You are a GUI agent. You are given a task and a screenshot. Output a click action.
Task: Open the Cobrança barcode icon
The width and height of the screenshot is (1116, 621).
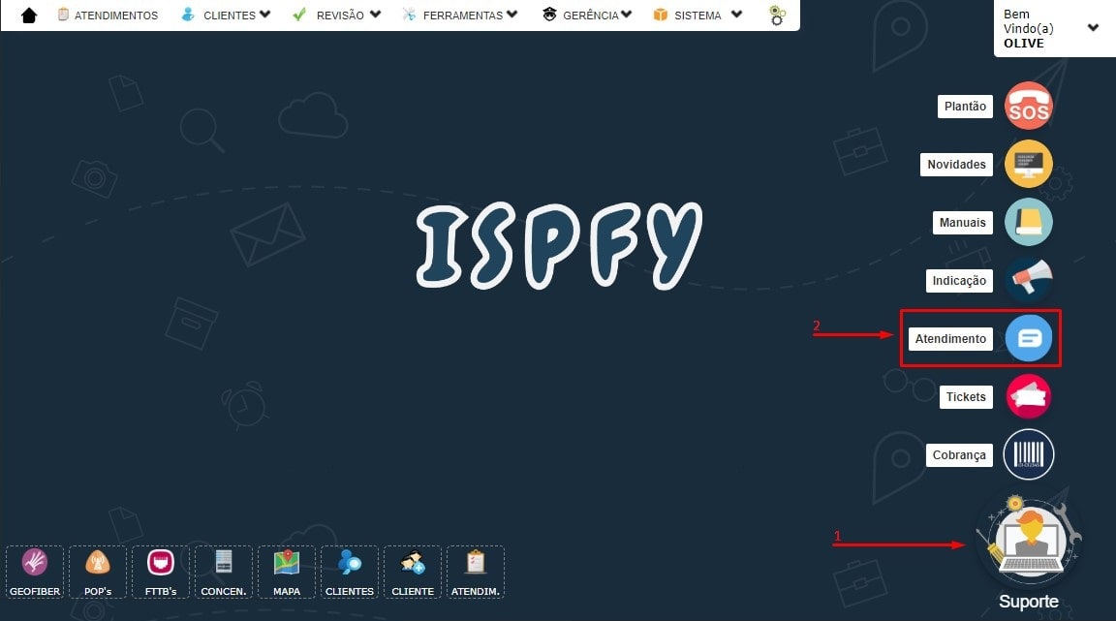tap(1029, 454)
